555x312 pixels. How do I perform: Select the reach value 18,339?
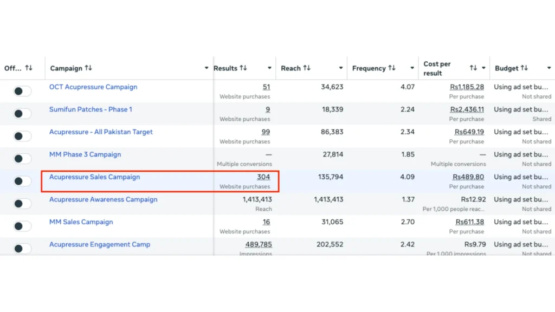332,109
